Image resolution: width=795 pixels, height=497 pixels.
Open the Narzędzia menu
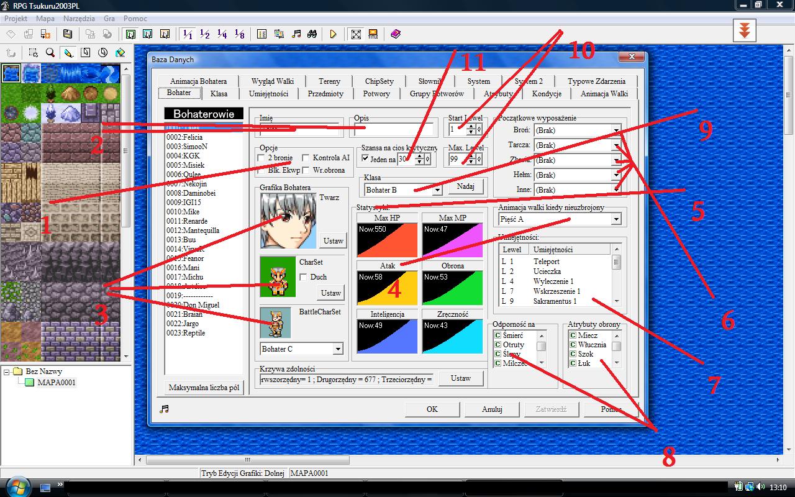tap(79, 19)
